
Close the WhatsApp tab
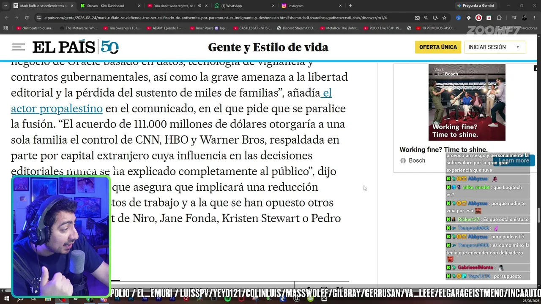point(273,6)
